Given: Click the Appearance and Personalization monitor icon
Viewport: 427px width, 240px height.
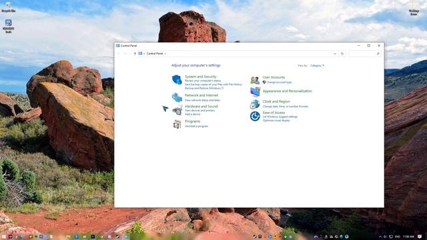Looking at the screenshot, I should point(255,92).
